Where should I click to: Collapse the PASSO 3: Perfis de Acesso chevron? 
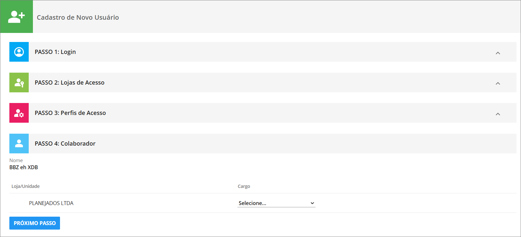click(x=498, y=114)
